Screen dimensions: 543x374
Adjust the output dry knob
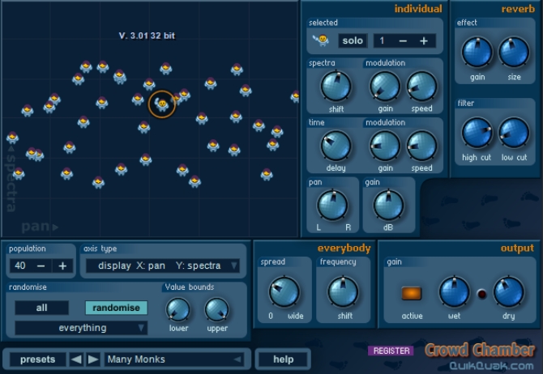click(x=508, y=291)
